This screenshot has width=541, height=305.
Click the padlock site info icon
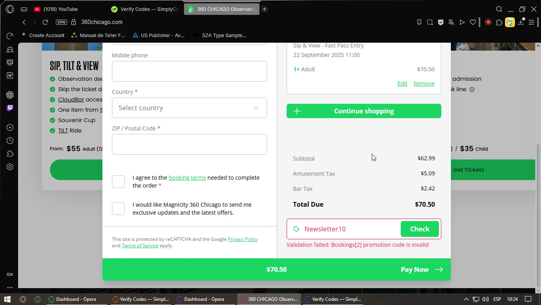coord(74,22)
